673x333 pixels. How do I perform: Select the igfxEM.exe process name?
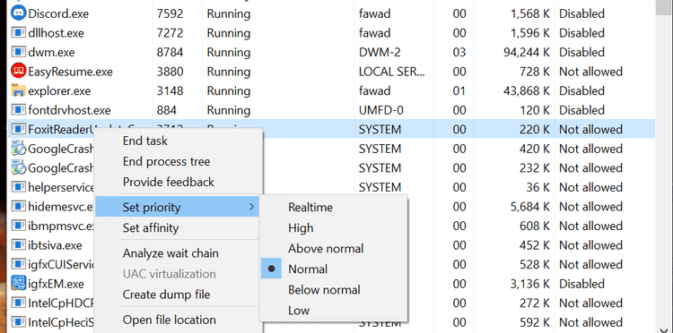click(x=56, y=284)
